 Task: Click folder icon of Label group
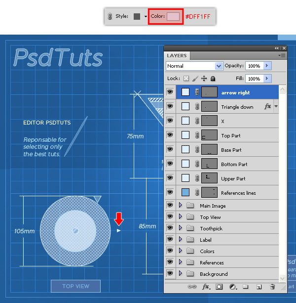click(190, 240)
